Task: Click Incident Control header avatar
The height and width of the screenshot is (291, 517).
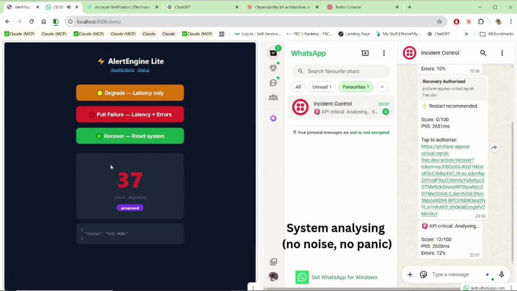Action: [x=409, y=53]
